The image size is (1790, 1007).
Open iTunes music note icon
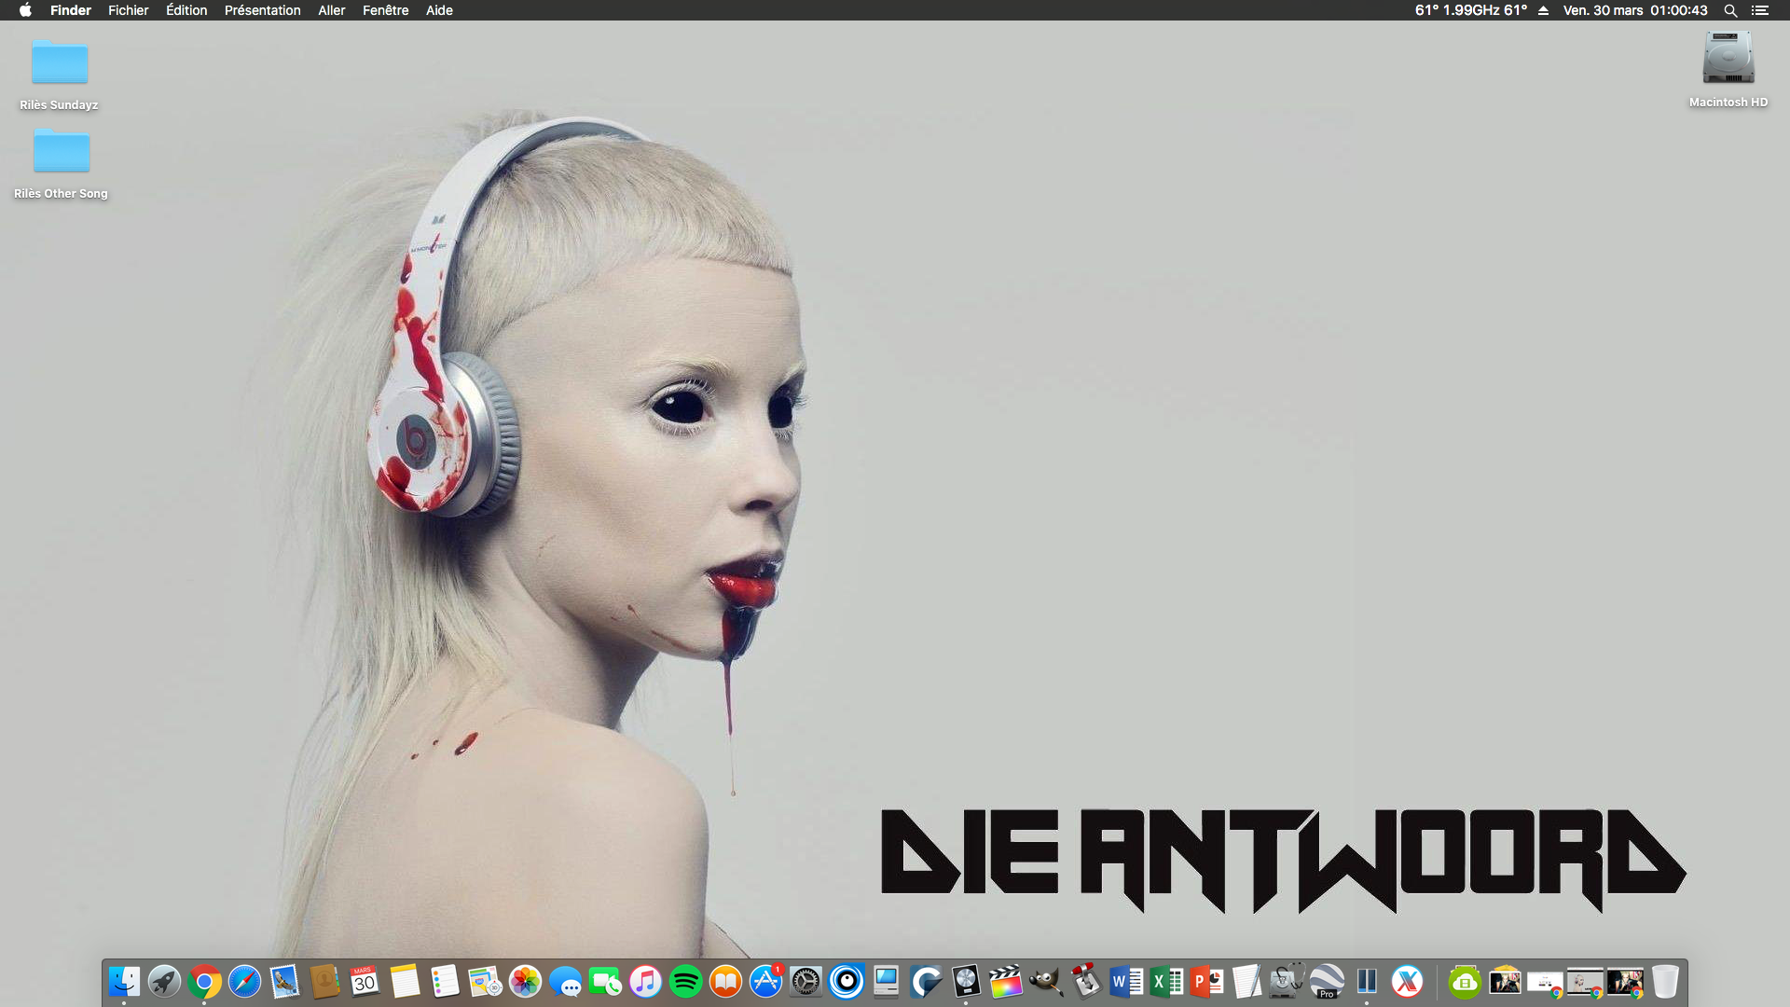(645, 981)
